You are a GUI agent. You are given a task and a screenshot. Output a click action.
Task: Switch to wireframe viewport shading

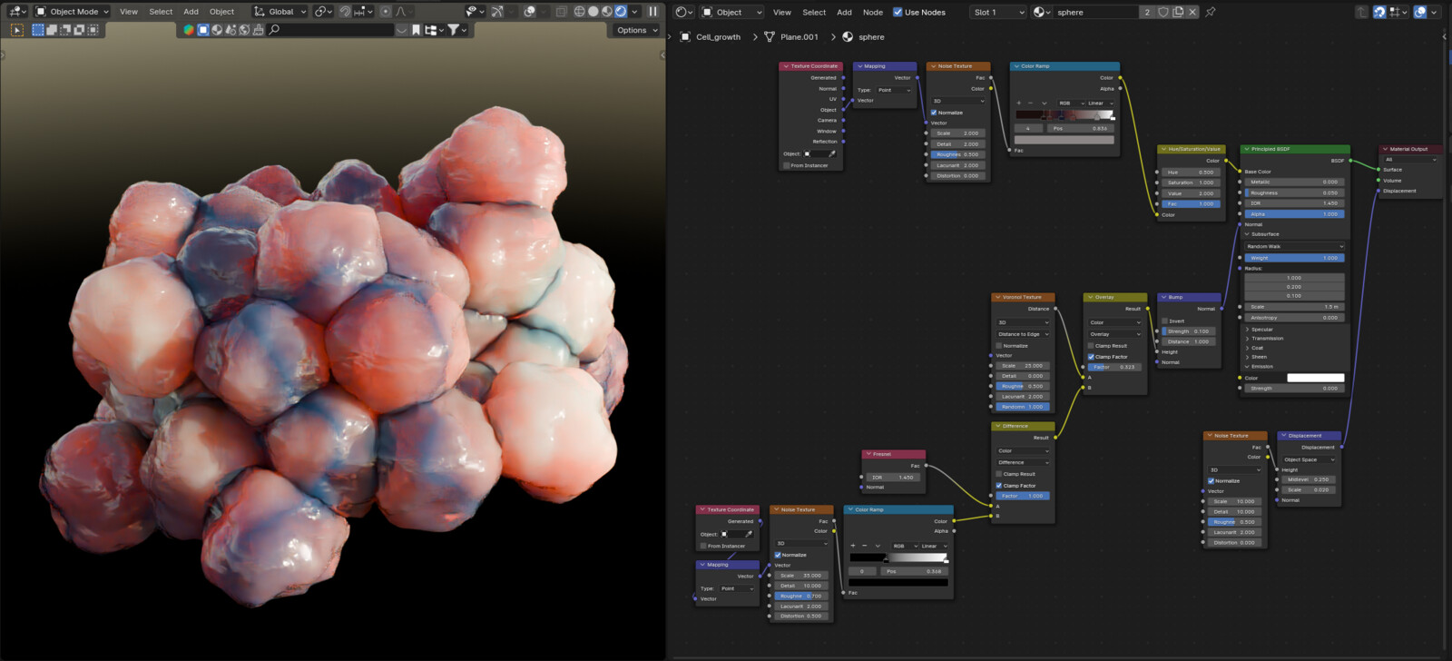[580, 12]
